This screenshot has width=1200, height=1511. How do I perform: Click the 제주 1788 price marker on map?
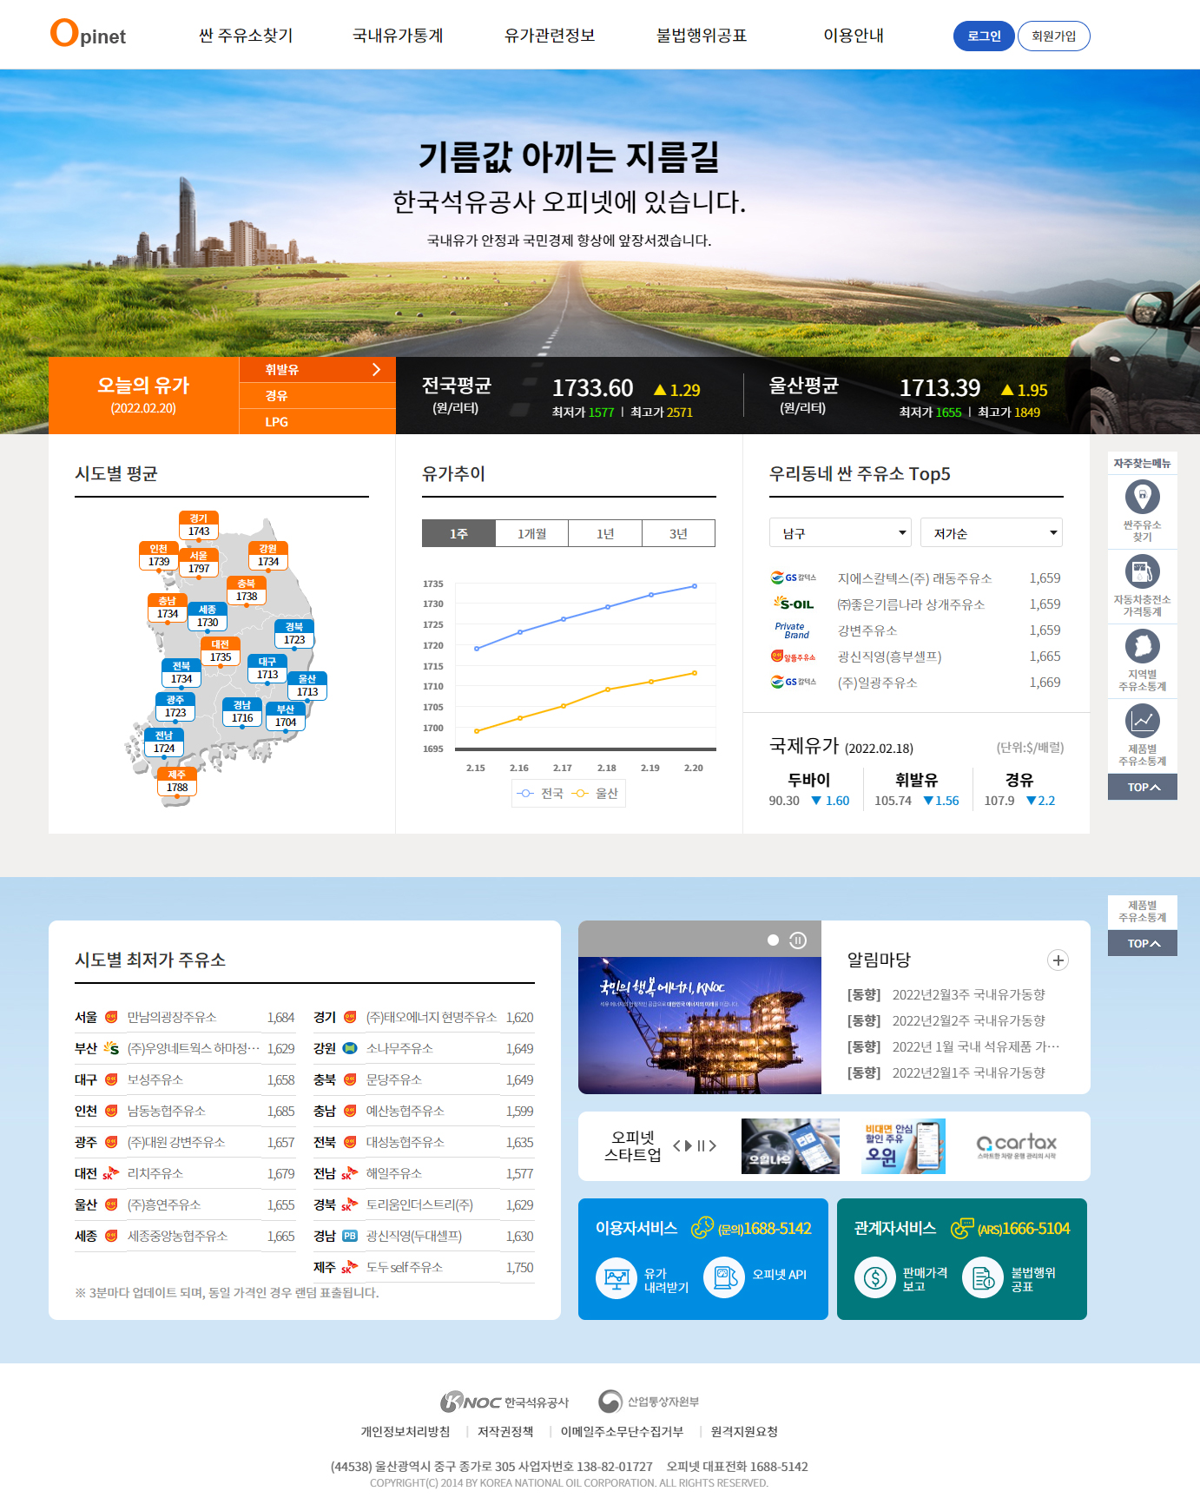[177, 782]
